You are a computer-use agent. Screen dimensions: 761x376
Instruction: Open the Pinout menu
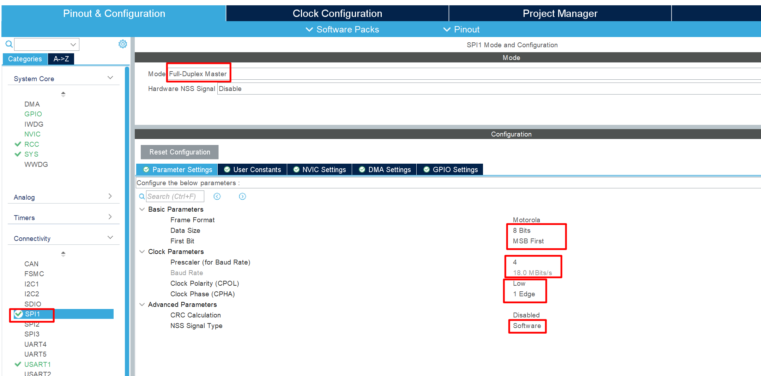(x=461, y=29)
